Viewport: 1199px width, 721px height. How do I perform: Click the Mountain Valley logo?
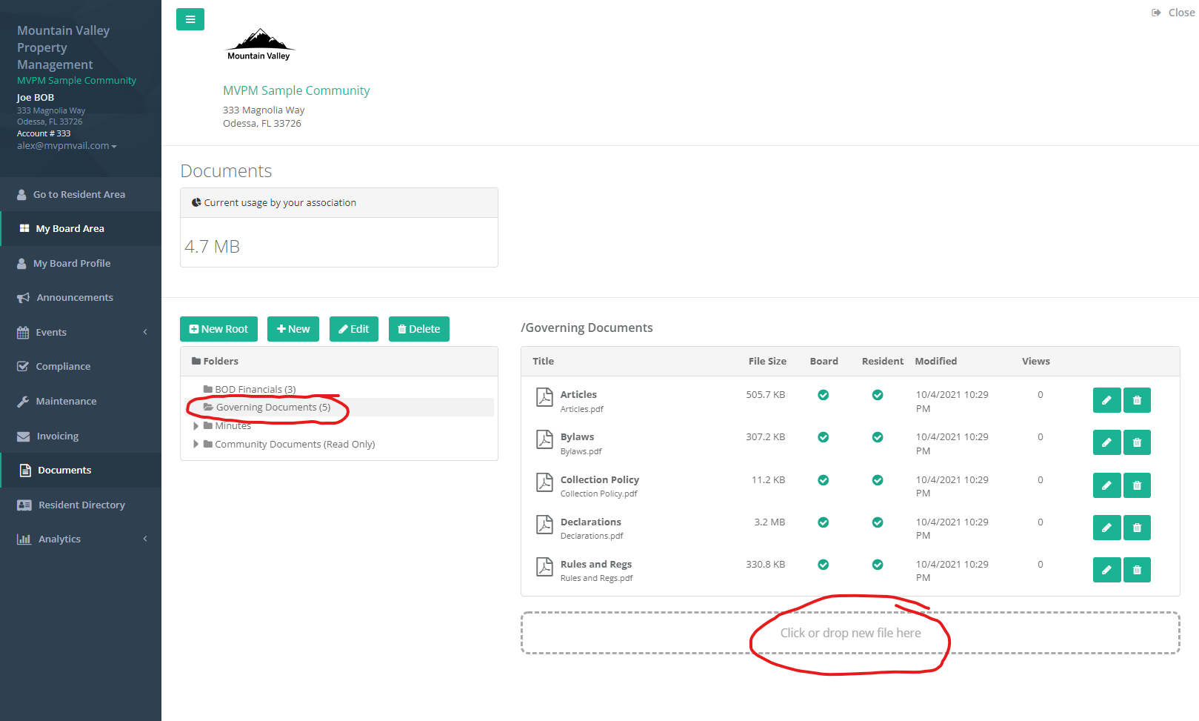(259, 44)
